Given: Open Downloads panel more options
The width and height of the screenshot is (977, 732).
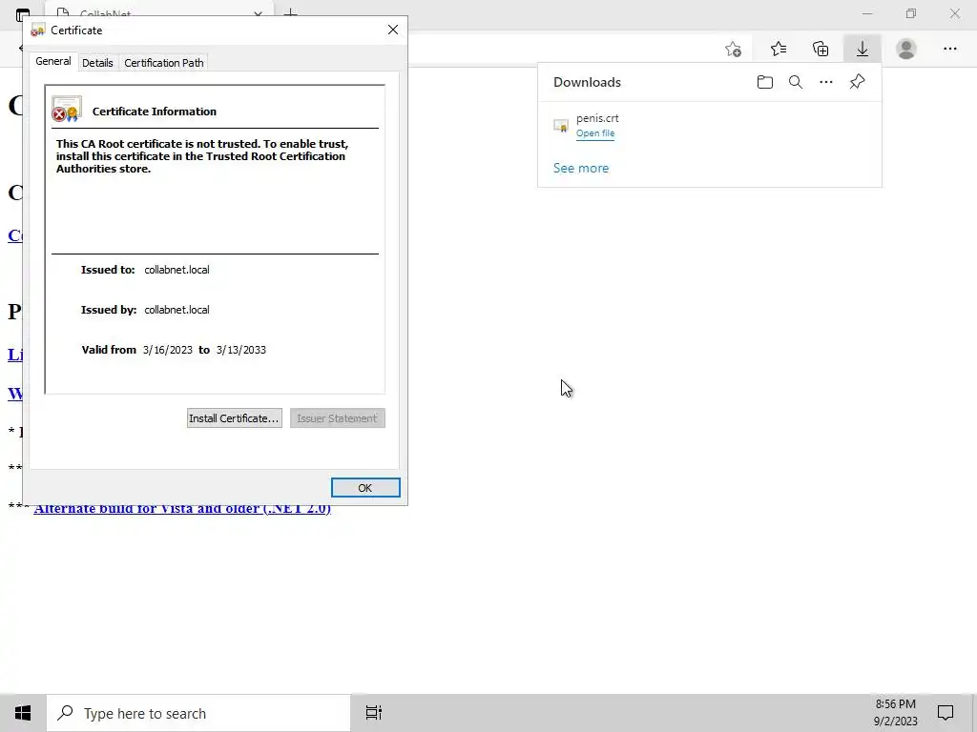Looking at the screenshot, I should point(826,82).
